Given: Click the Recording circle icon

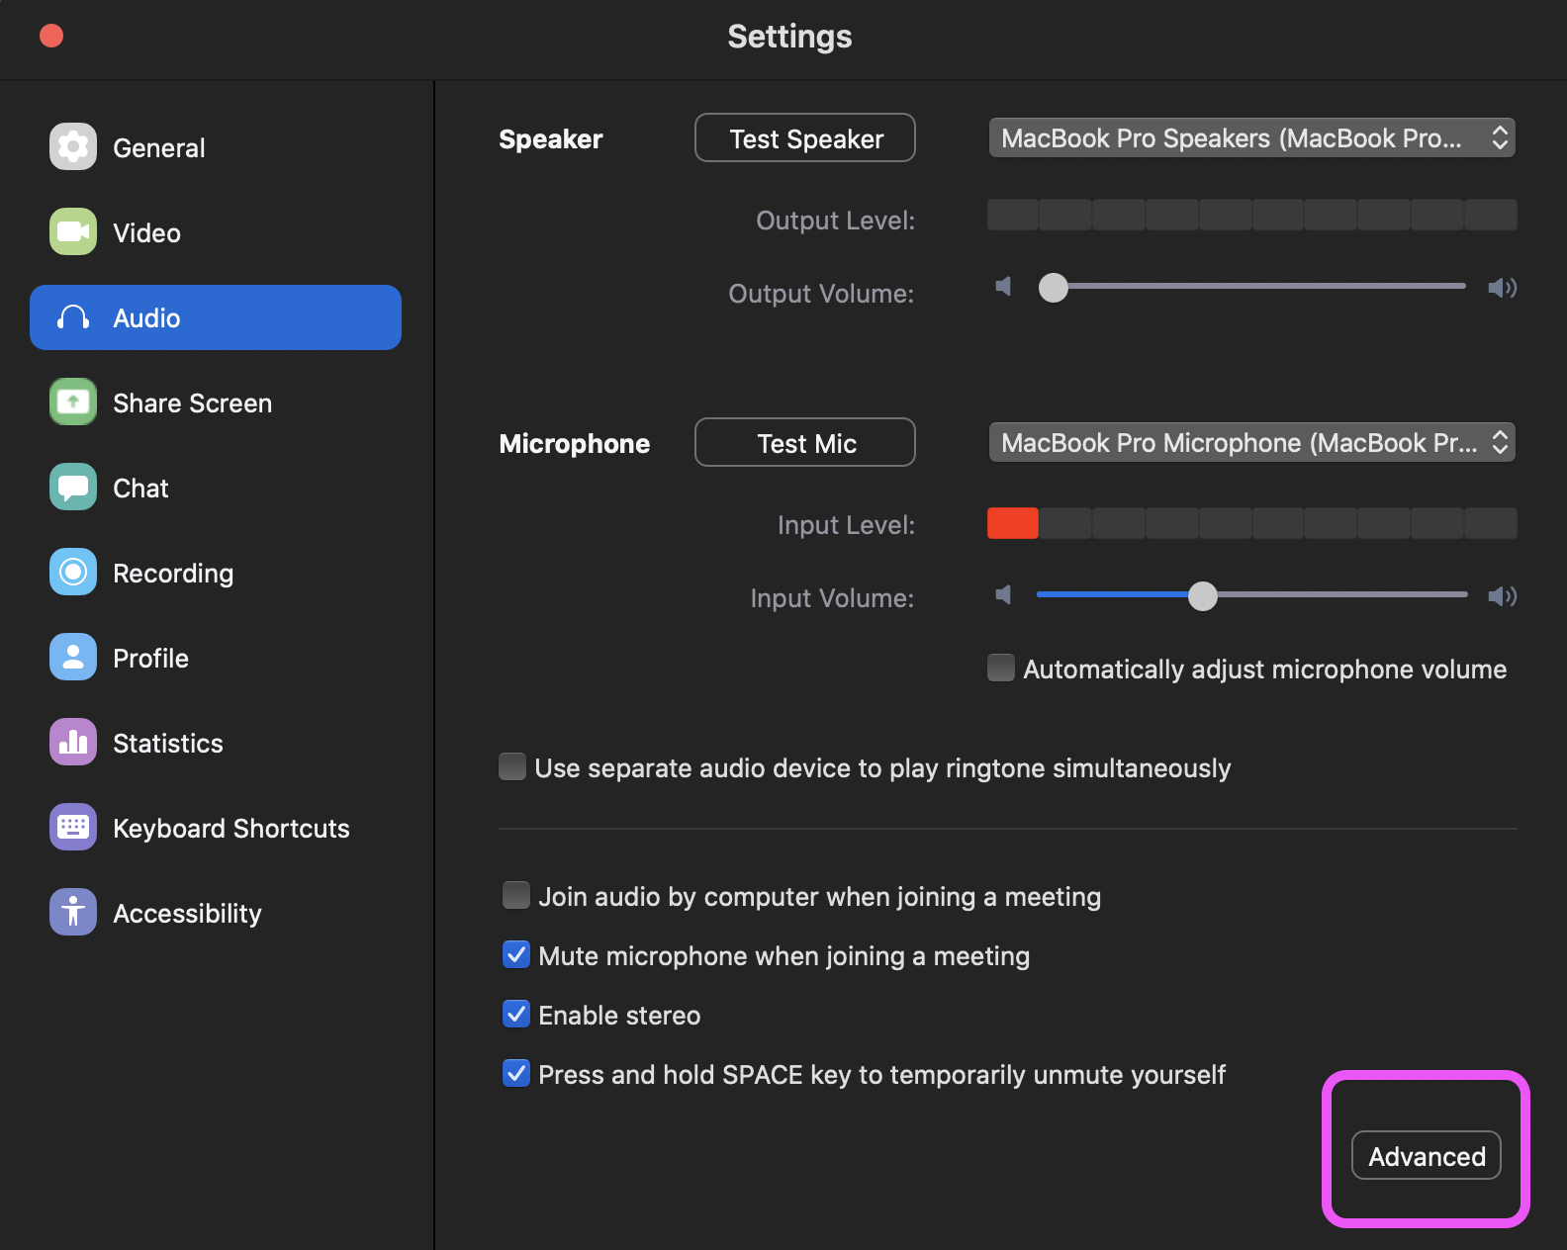Looking at the screenshot, I should point(73,572).
